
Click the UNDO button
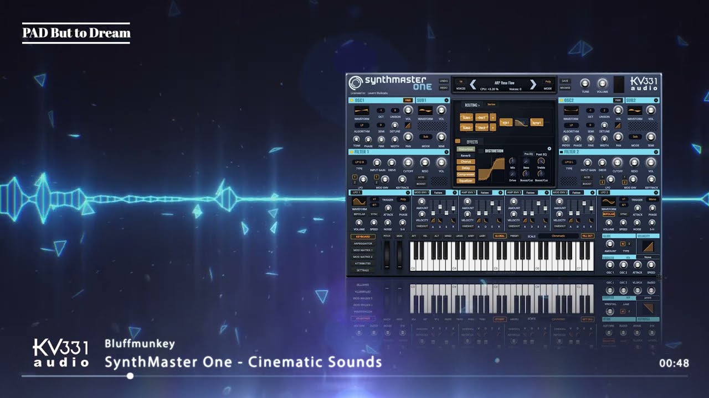444,81
